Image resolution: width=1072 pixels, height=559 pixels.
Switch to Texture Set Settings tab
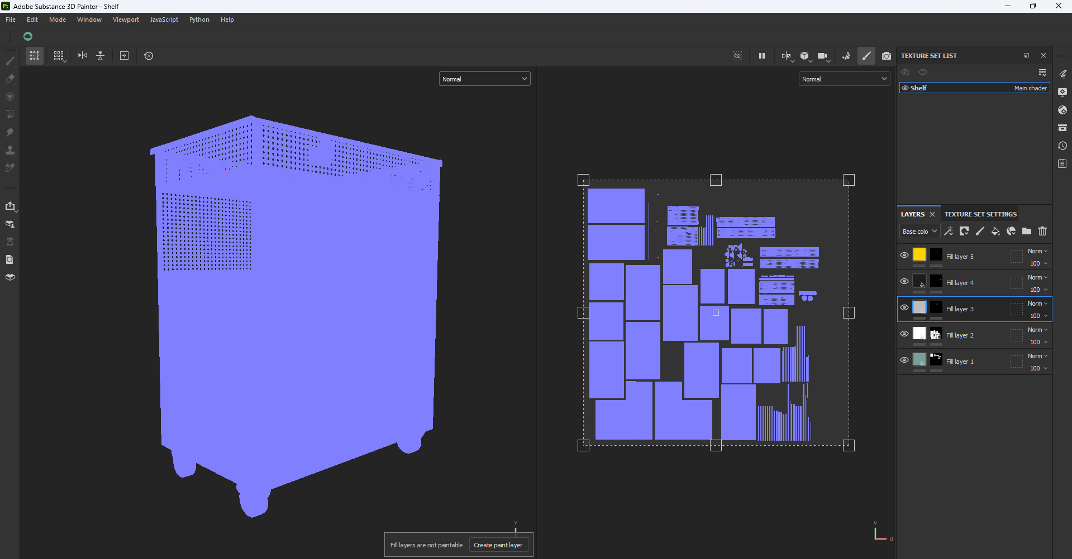(x=980, y=214)
